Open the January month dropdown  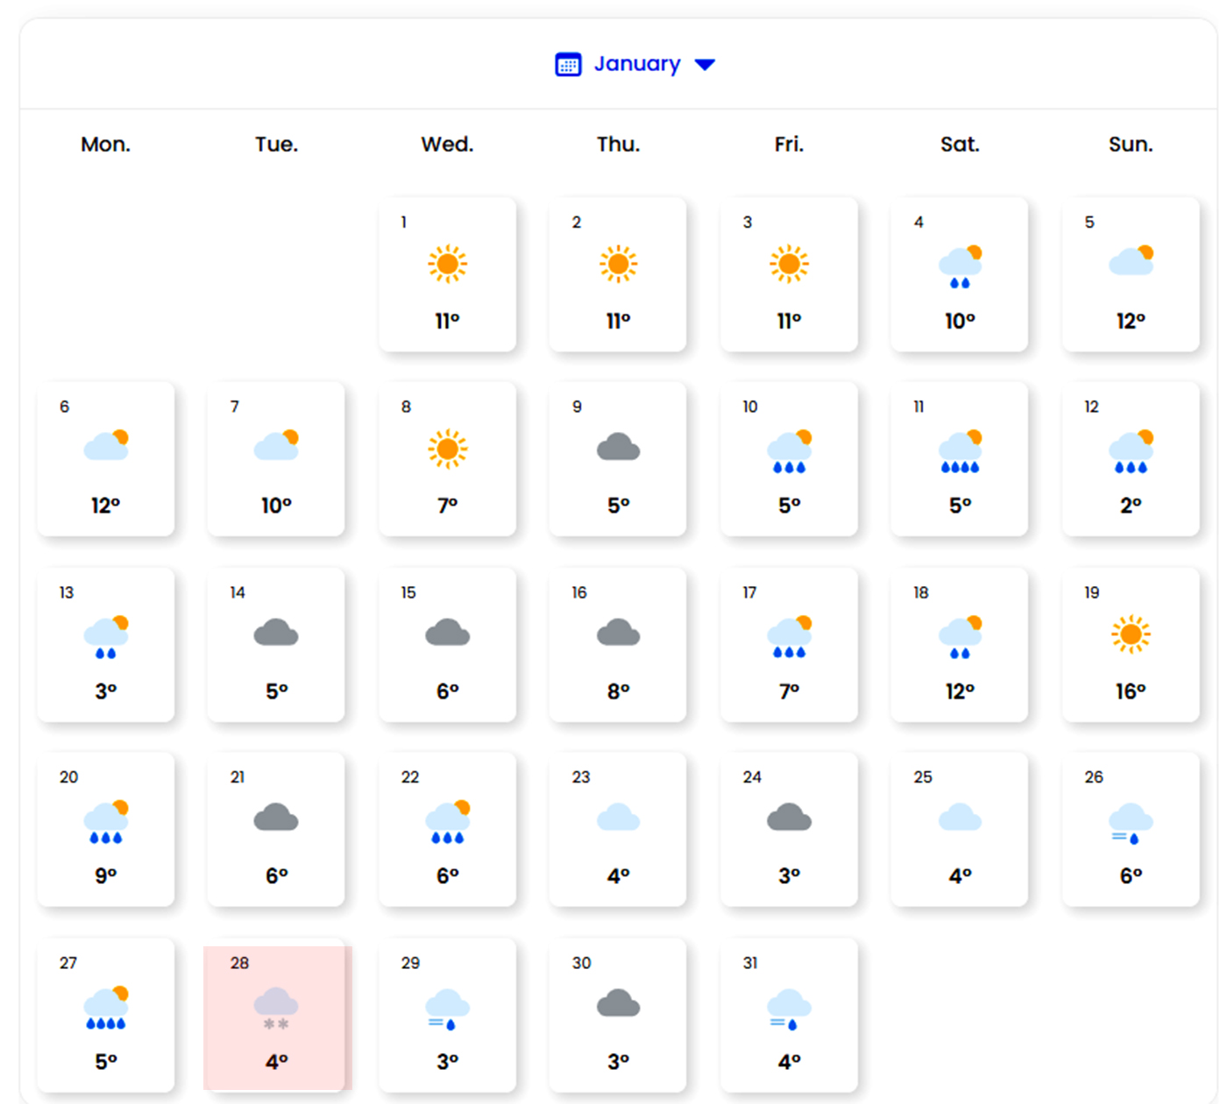click(x=637, y=64)
